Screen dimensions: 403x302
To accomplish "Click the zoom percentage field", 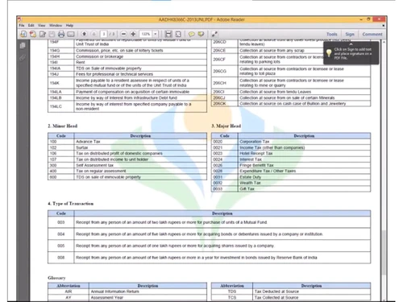I will point(146,34).
